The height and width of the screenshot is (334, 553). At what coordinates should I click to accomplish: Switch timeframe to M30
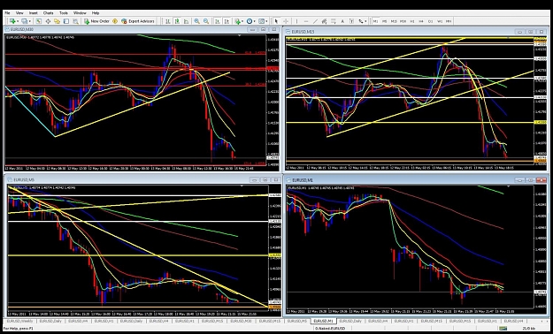coord(403,21)
